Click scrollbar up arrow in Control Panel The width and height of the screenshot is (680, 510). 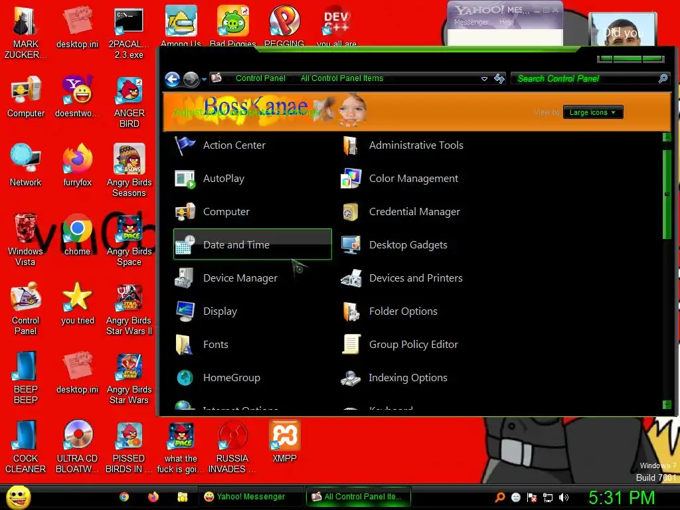pyautogui.click(x=667, y=137)
